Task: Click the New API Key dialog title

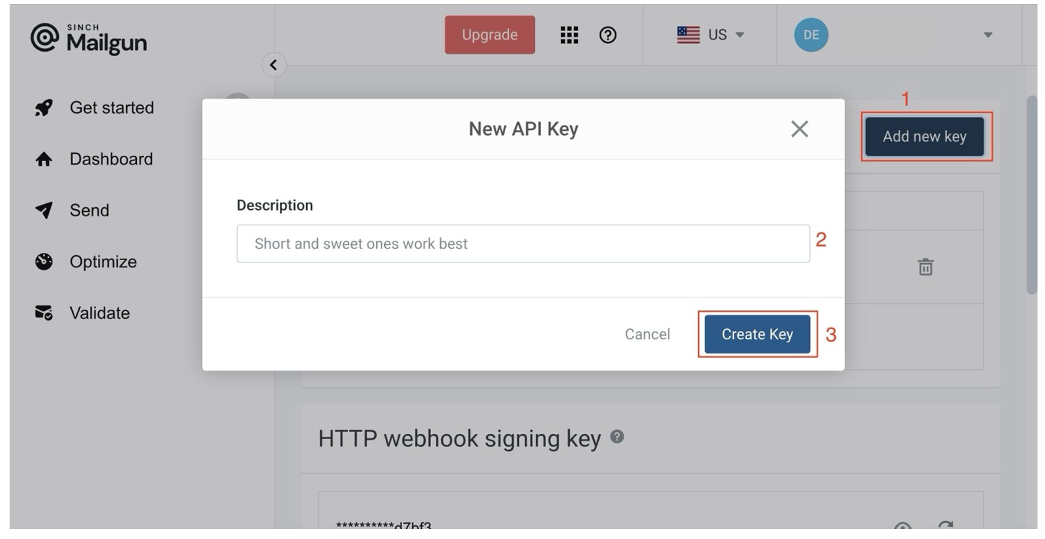Action: 524,129
